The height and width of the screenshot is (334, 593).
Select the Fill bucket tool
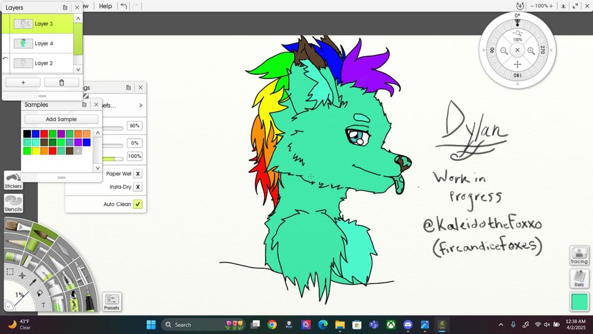tap(40, 293)
